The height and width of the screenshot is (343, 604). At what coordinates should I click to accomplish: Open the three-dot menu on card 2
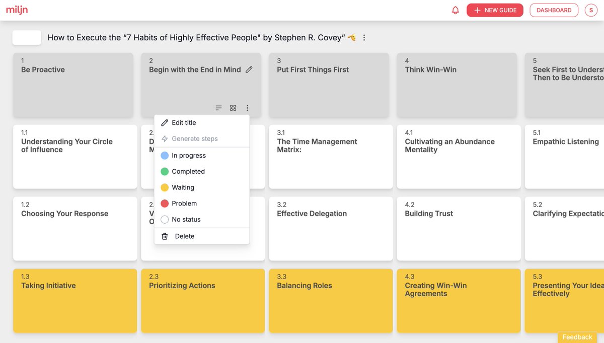tap(247, 108)
